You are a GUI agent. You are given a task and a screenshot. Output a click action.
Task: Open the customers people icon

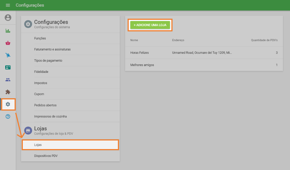(x=8, y=80)
